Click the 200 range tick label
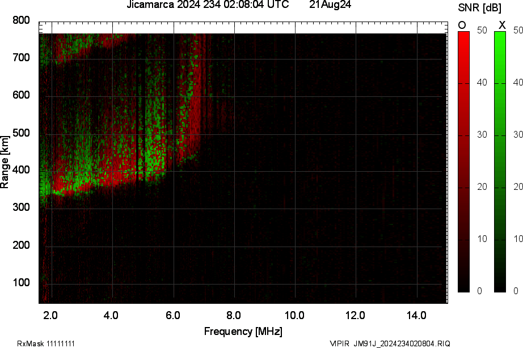Screen dimensions: 523x348 pyautogui.click(x=22, y=245)
